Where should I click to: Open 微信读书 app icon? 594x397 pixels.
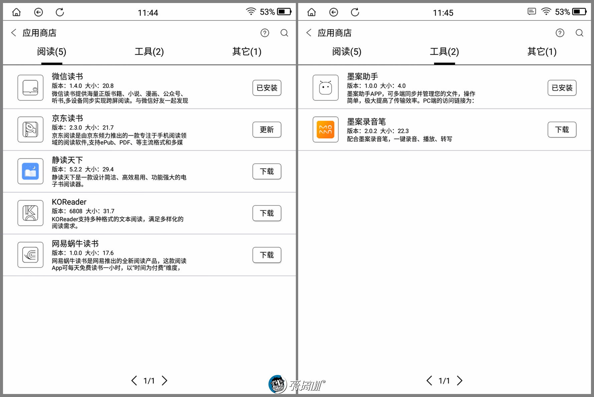tap(30, 88)
